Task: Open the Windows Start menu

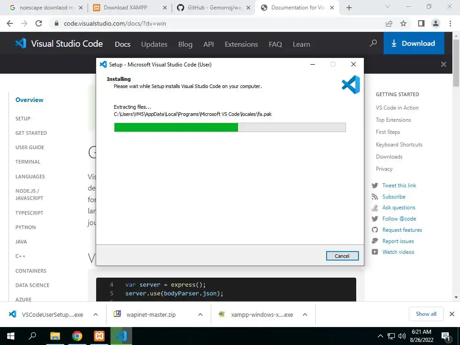Action: tap(11, 336)
